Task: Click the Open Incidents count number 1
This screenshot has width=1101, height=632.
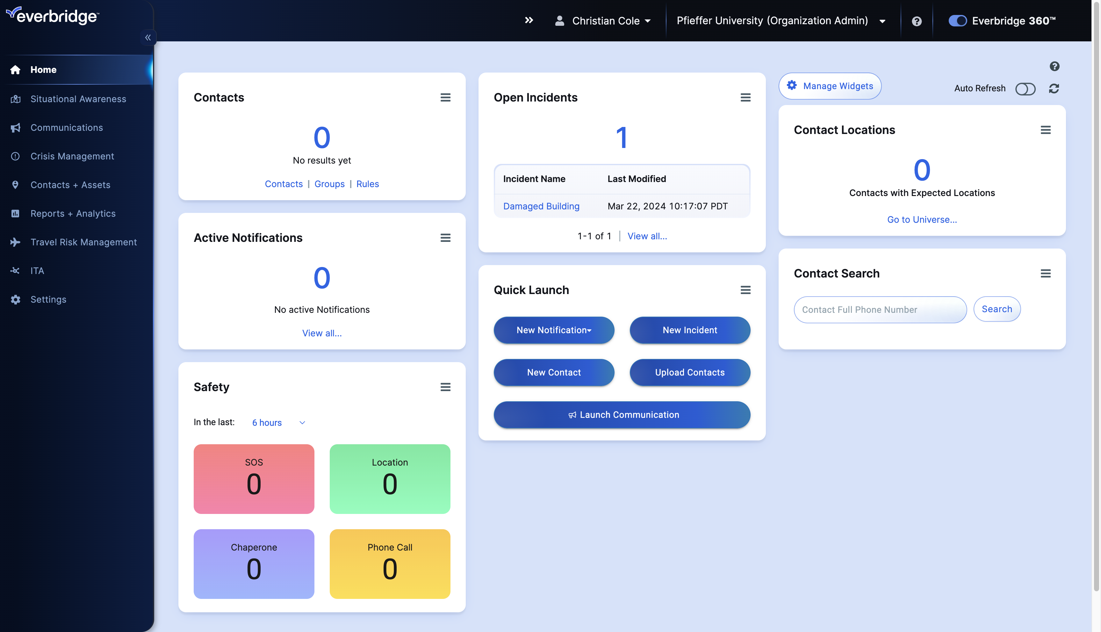Action: [x=622, y=138]
